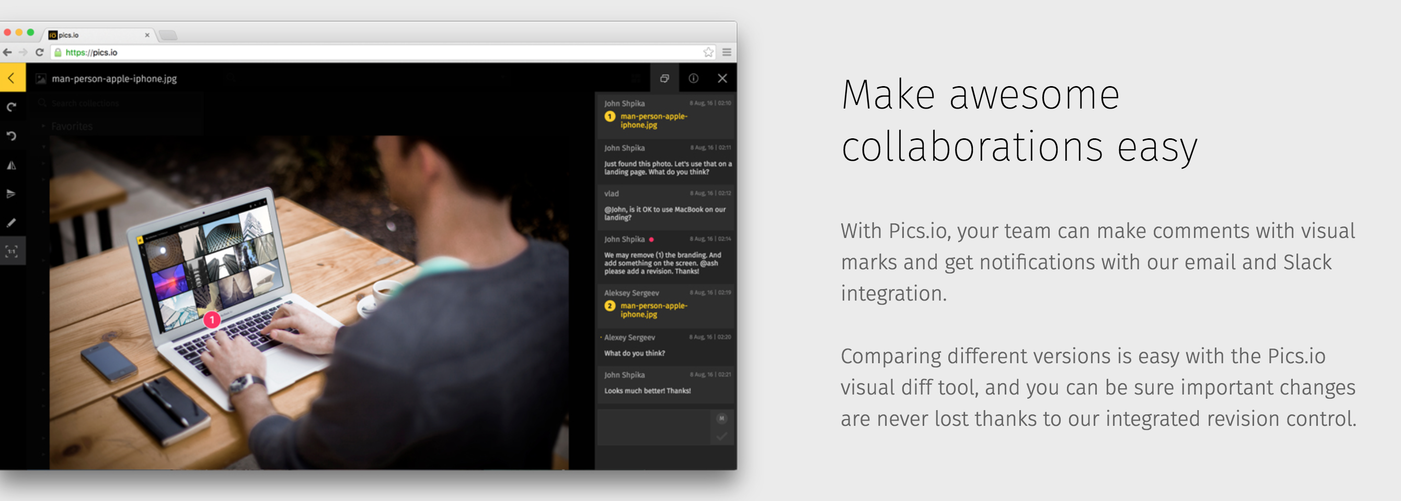Click vlad's comment about MacBook
This screenshot has width=1401, height=501.
pyautogui.click(x=664, y=213)
